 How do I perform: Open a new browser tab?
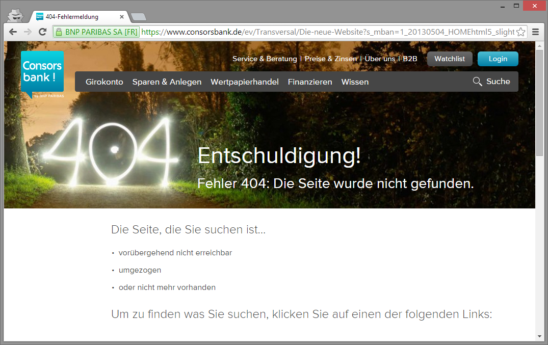point(138,17)
